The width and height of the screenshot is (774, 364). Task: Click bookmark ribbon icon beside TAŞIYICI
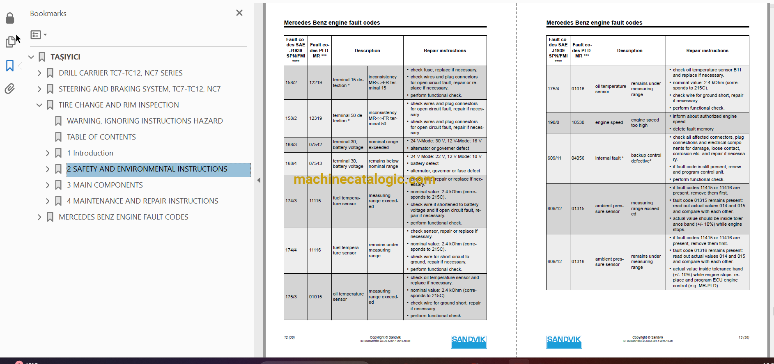42,57
